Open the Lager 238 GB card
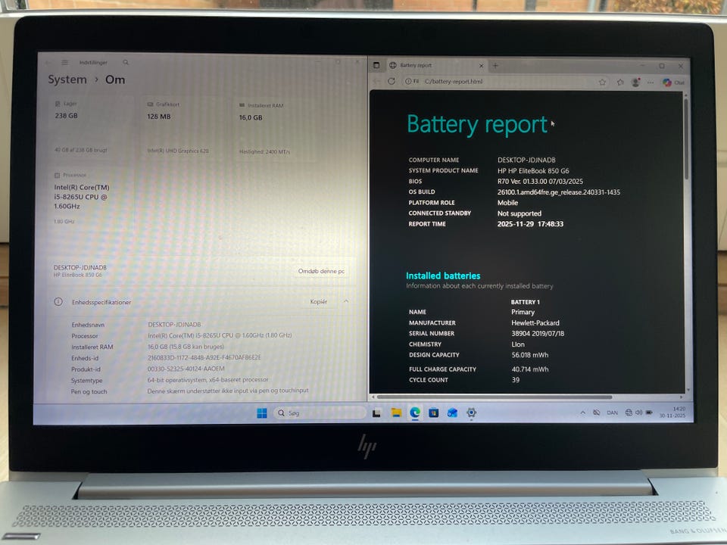Screen dimensions: 727x545 (90, 127)
